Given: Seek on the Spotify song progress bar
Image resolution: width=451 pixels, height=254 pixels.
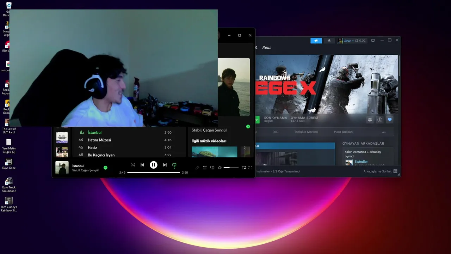Looking at the screenshot, I should (x=154, y=173).
